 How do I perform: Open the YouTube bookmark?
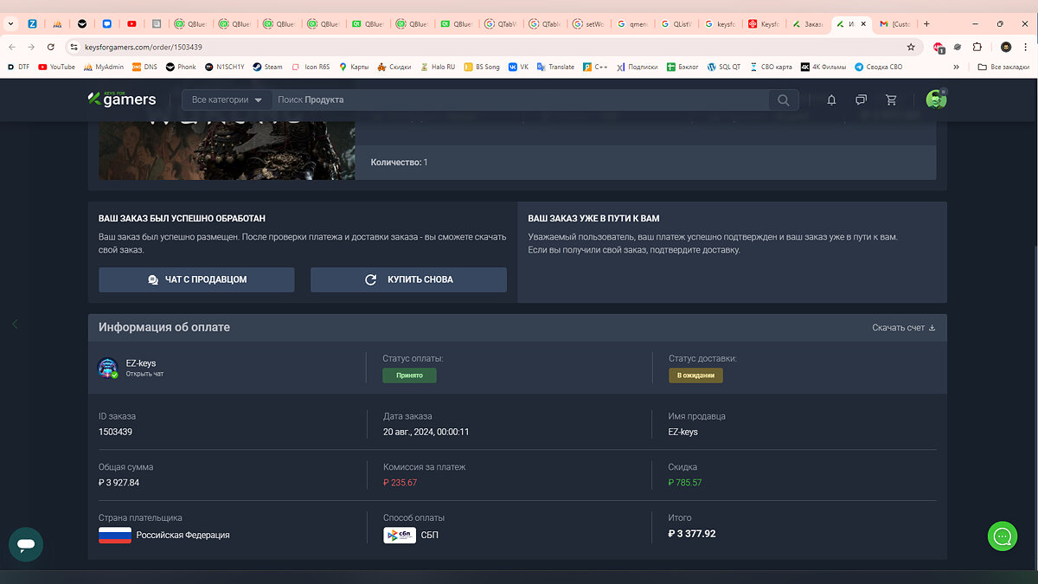tap(57, 67)
